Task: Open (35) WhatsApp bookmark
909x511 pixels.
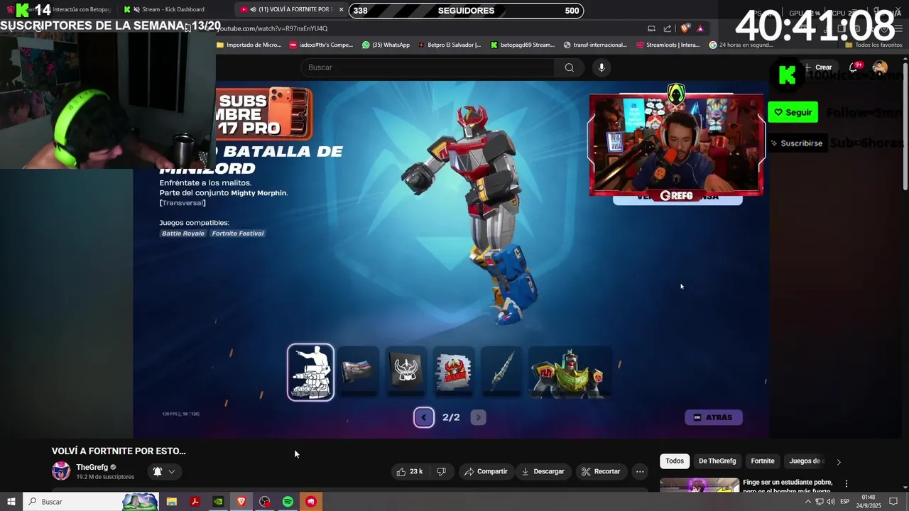Action: tap(386, 45)
